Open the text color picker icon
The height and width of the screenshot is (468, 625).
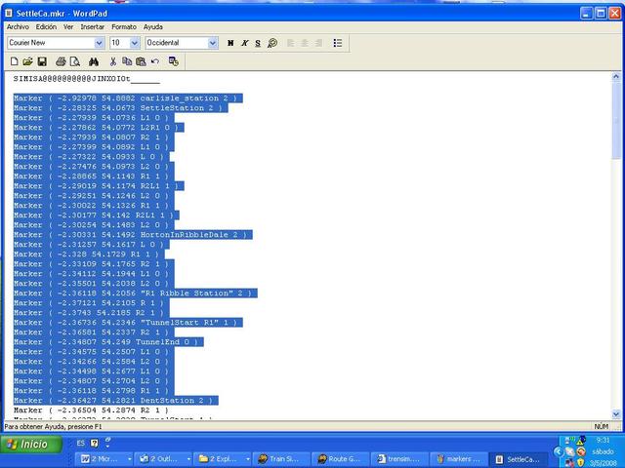click(x=272, y=43)
